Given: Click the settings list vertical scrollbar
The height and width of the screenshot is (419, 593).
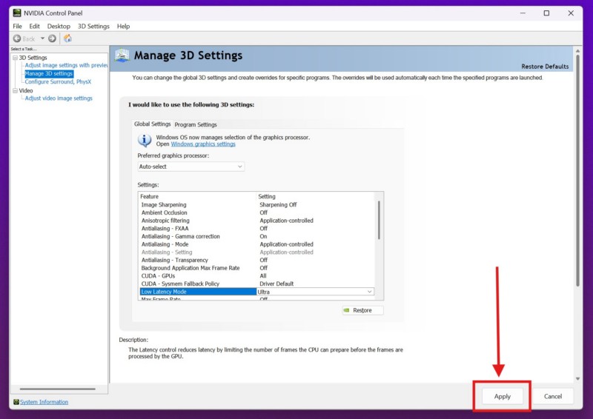Looking at the screenshot, I should click(379, 220).
